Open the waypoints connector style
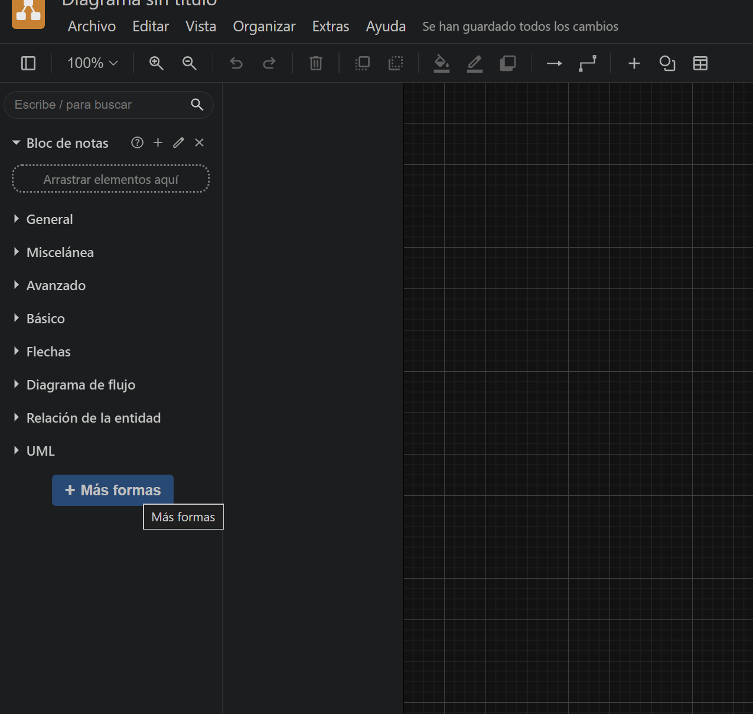753x714 pixels. [588, 63]
